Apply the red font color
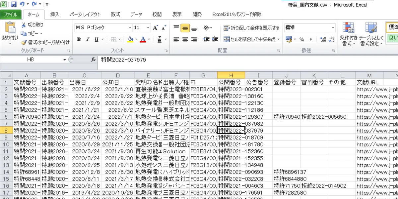This screenshot has width=398, height=199. pyautogui.click(x=143, y=39)
